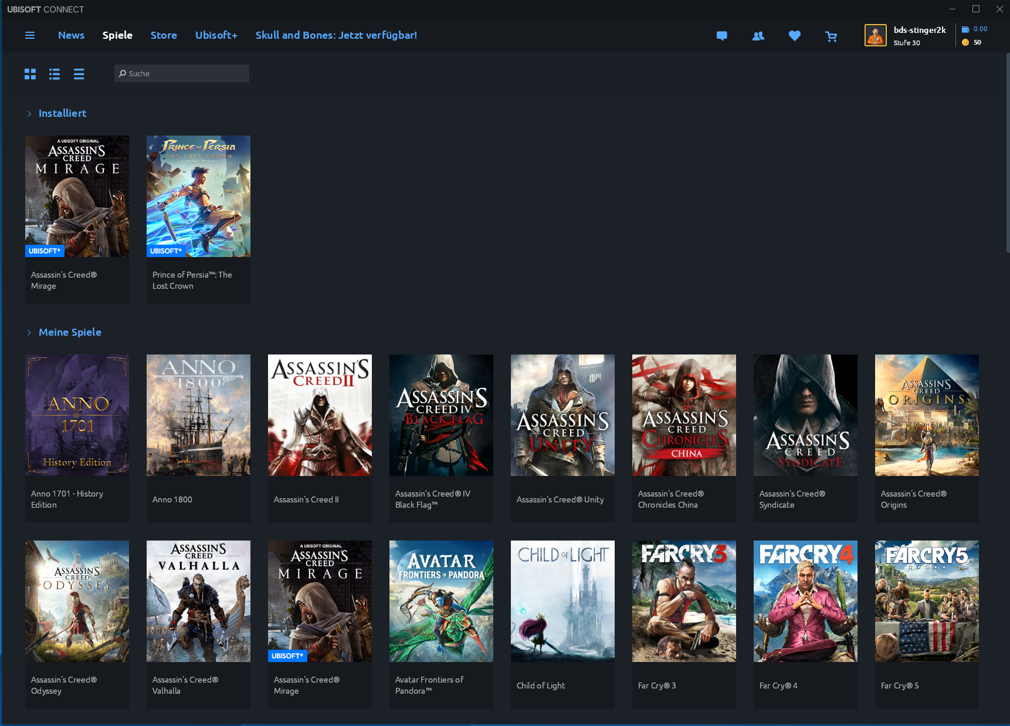Open the Child of Light cover
This screenshot has width=1010, height=726.
point(562,601)
